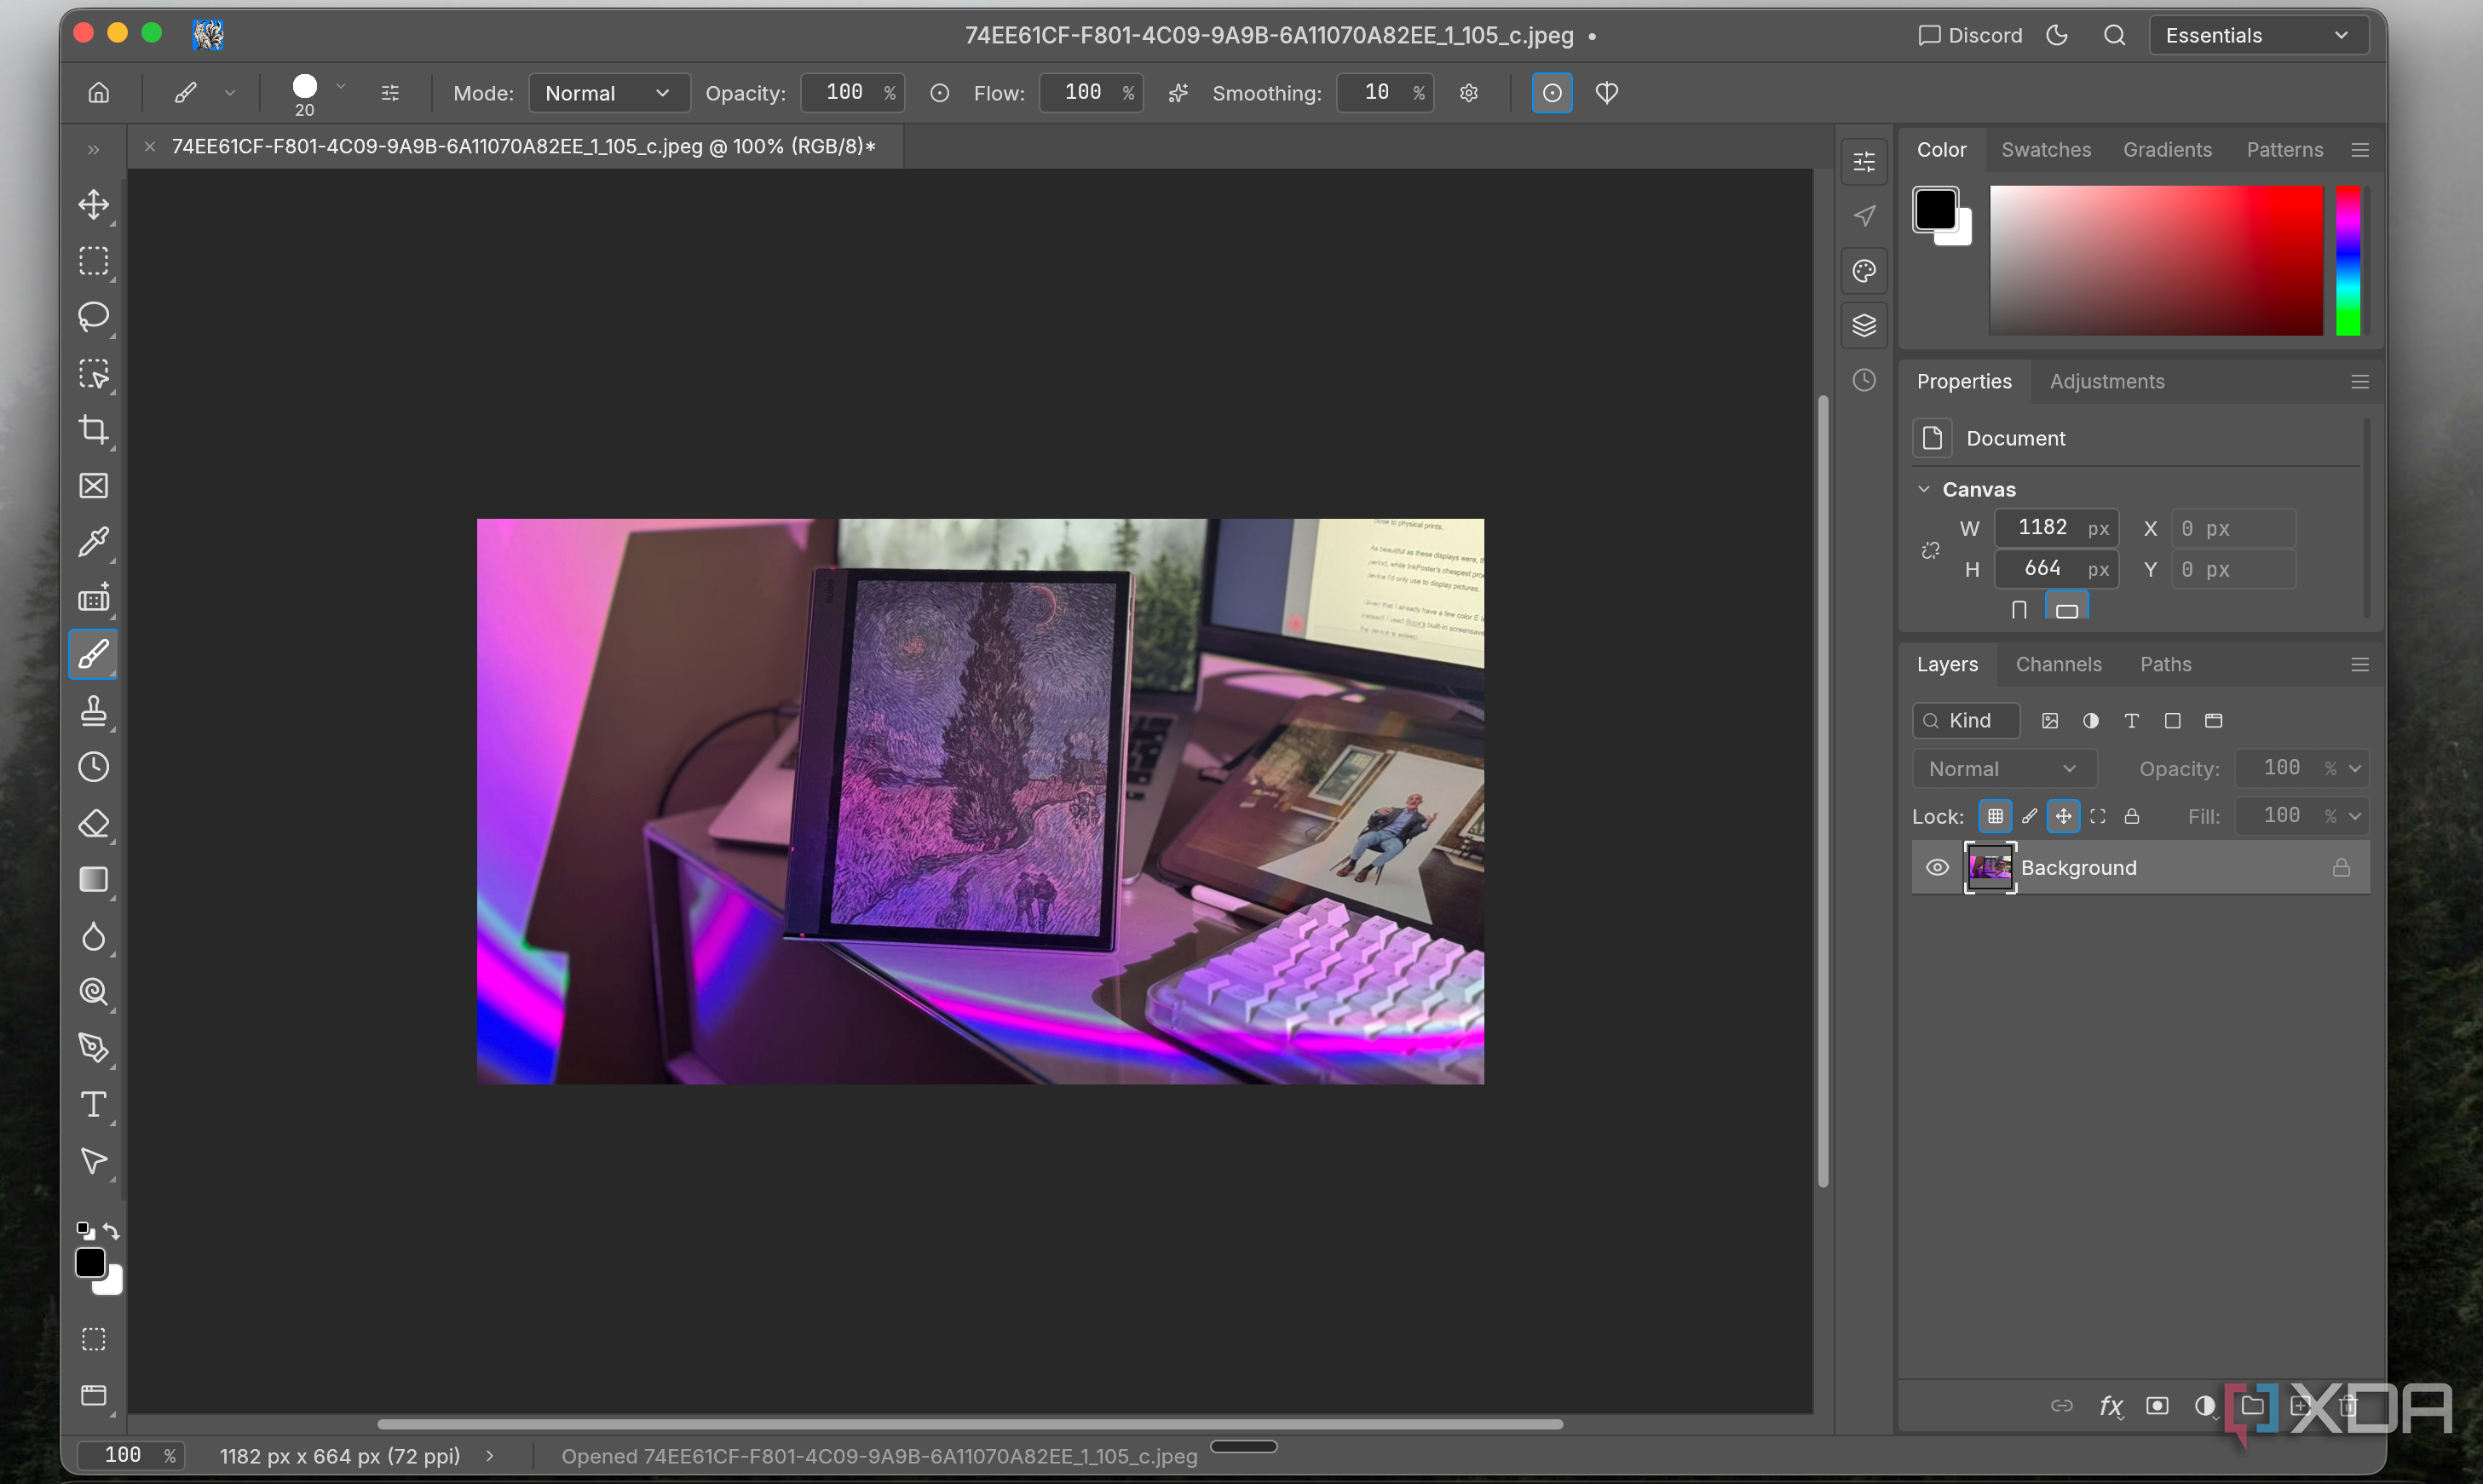
Task: Select the Pen tool
Action: (94, 1048)
